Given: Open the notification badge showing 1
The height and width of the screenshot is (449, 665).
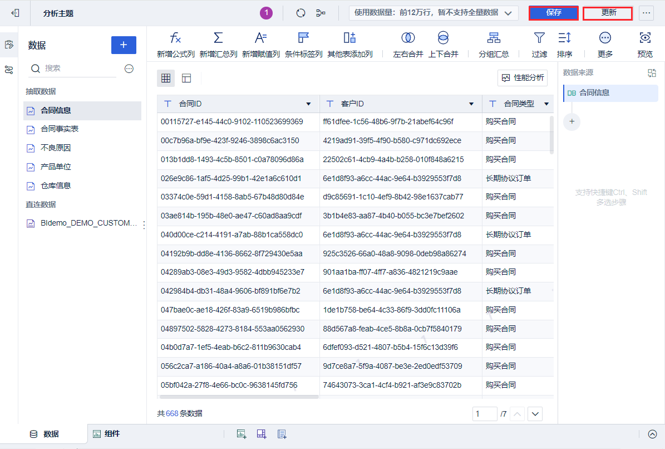Looking at the screenshot, I should click(x=267, y=13).
